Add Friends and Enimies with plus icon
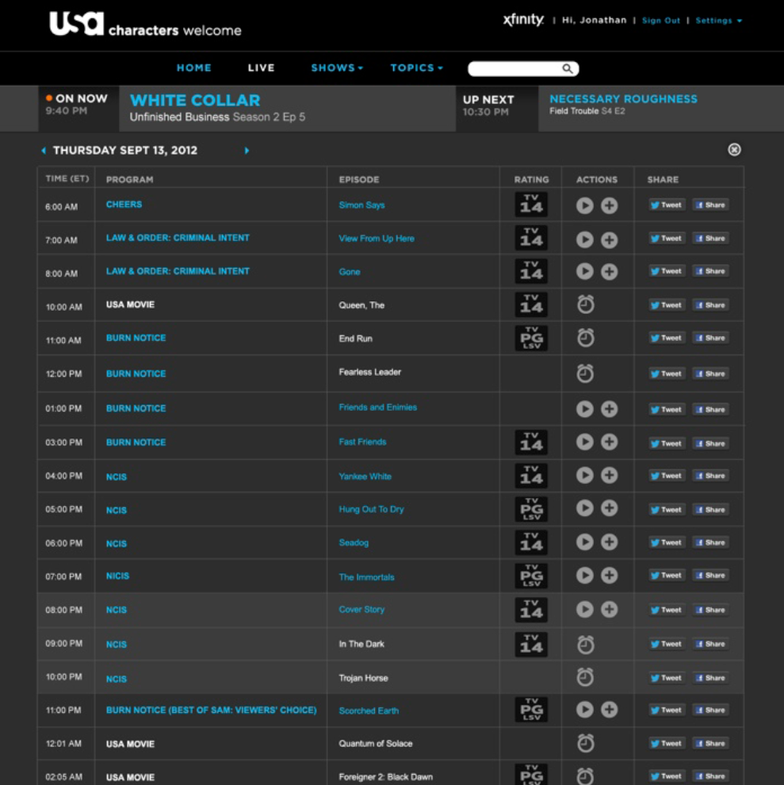 (609, 409)
